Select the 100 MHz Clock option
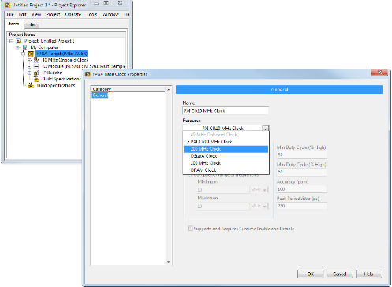This screenshot has height=287, width=392. click(x=226, y=163)
